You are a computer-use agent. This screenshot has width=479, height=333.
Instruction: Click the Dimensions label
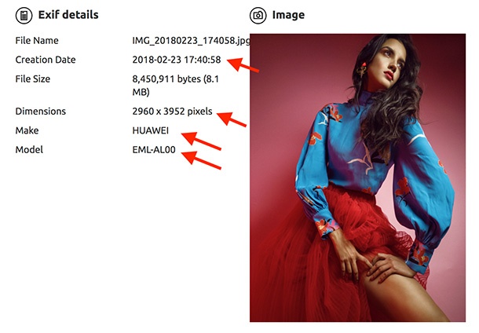pyautogui.click(x=41, y=112)
